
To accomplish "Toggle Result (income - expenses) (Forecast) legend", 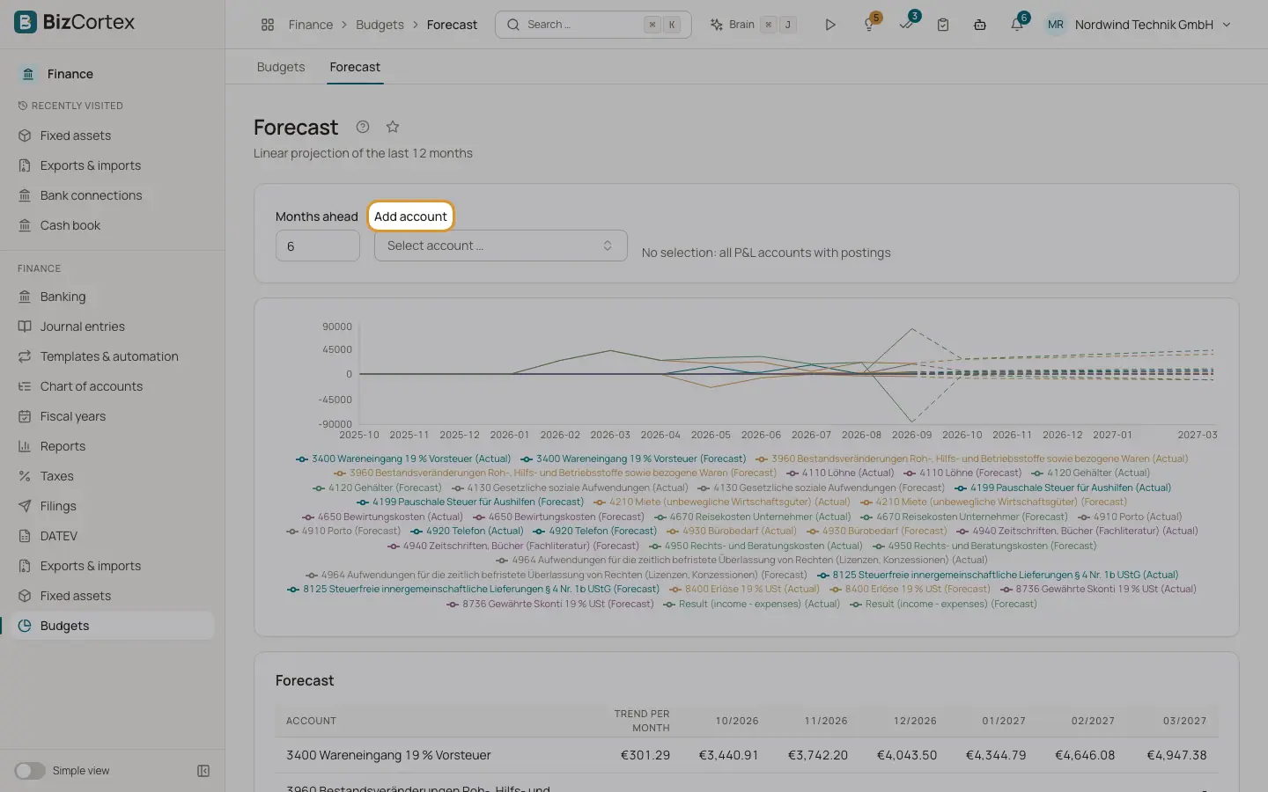I will (943, 604).
